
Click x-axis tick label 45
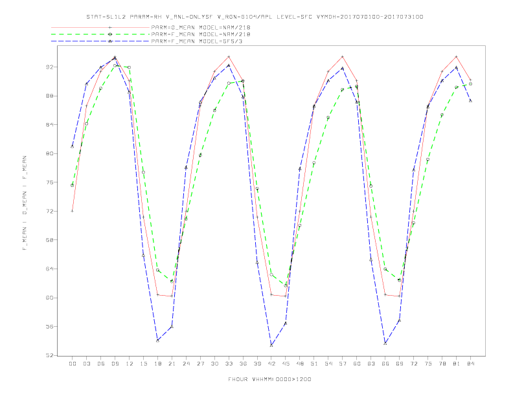click(286, 364)
